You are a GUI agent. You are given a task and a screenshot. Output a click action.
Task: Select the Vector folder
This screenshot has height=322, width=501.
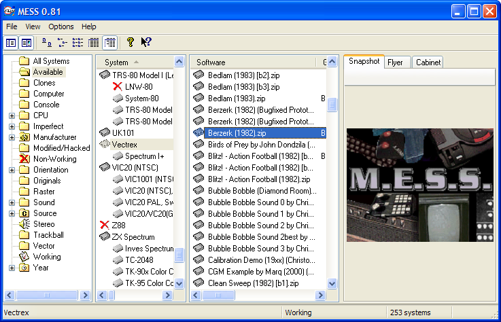click(44, 246)
